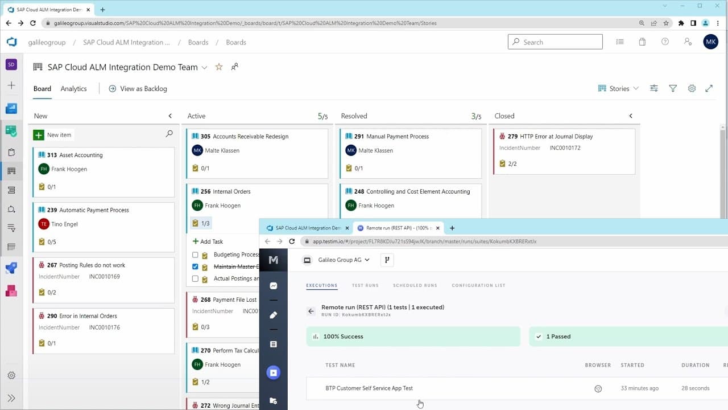Click Testim branch selector icon
This screenshot has height=410, width=728.
[387, 260]
